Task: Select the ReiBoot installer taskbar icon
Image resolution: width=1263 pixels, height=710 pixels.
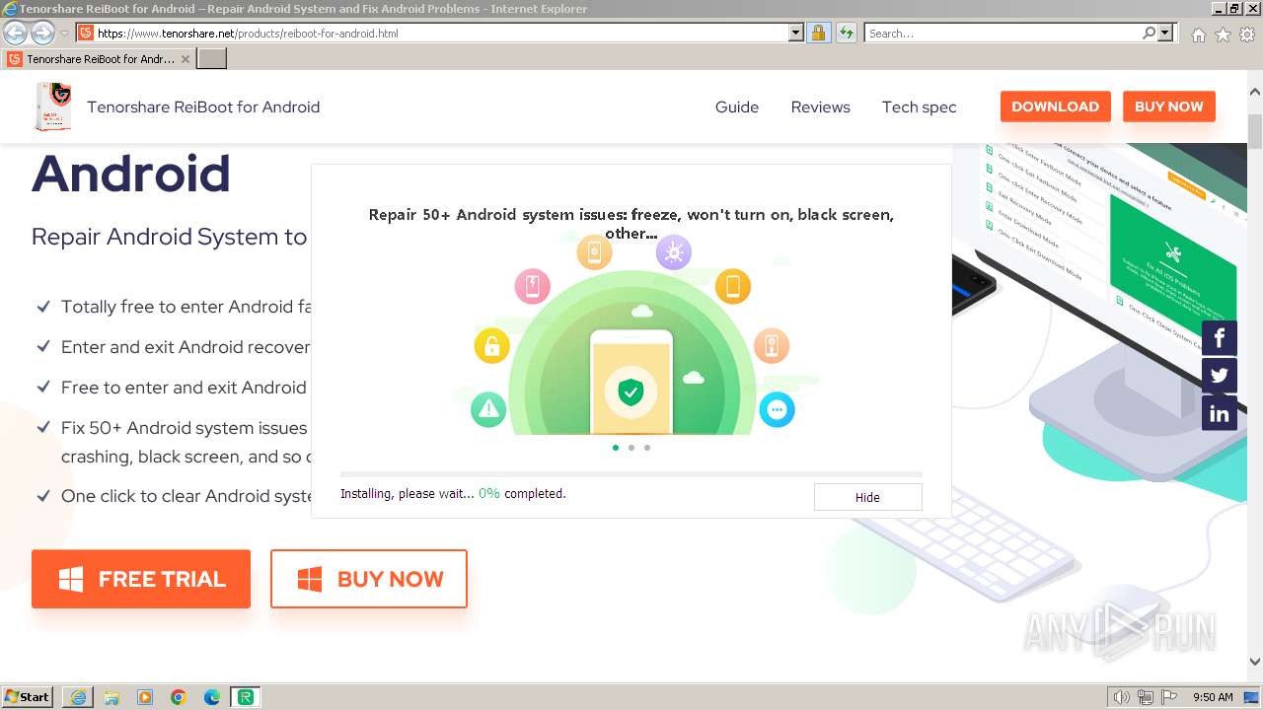Action: (x=246, y=697)
